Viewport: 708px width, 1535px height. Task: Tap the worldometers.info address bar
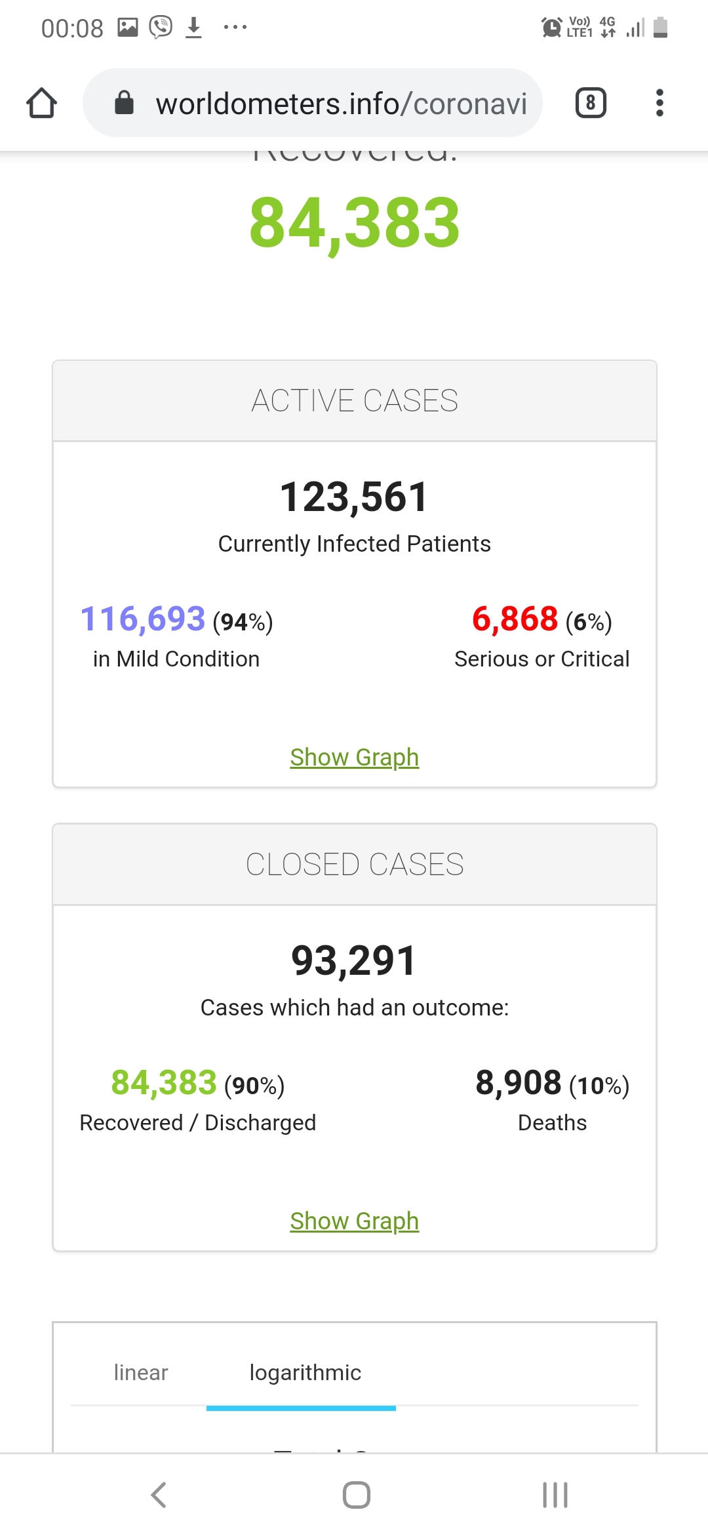(x=341, y=104)
